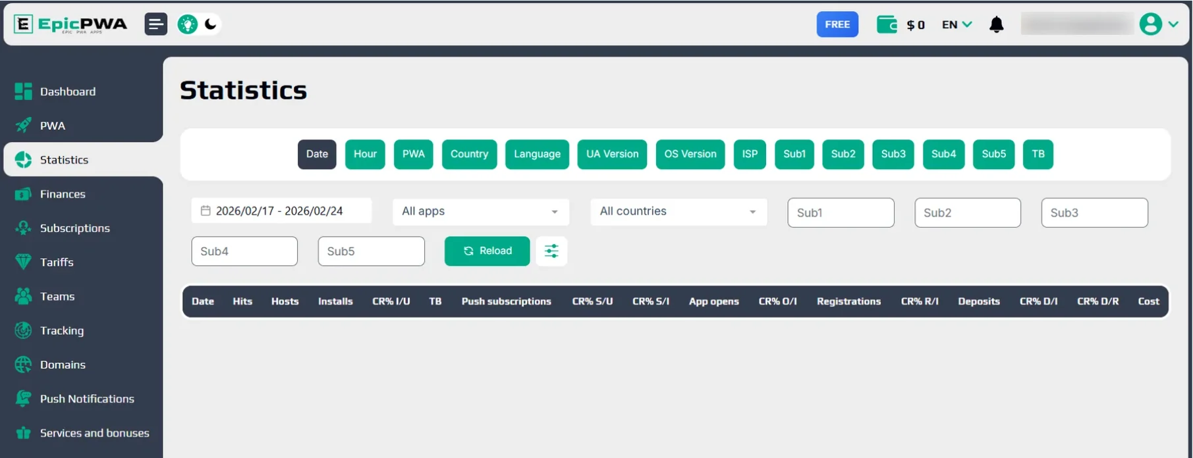The width and height of the screenshot is (1193, 458).
Task: Sort by Hits column header
Action: click(242, 301)
